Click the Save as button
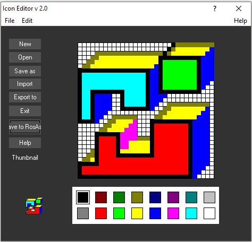 pos(25,71)
